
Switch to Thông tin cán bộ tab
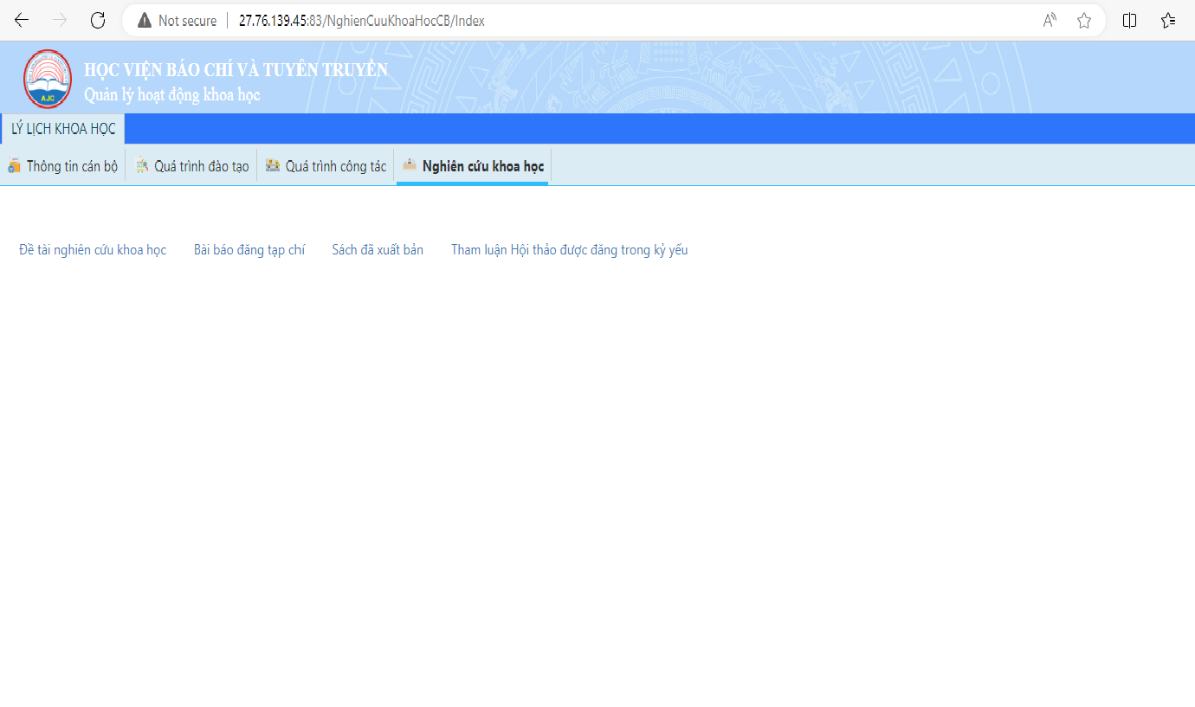pyautogui.click(x=62, y=166)
